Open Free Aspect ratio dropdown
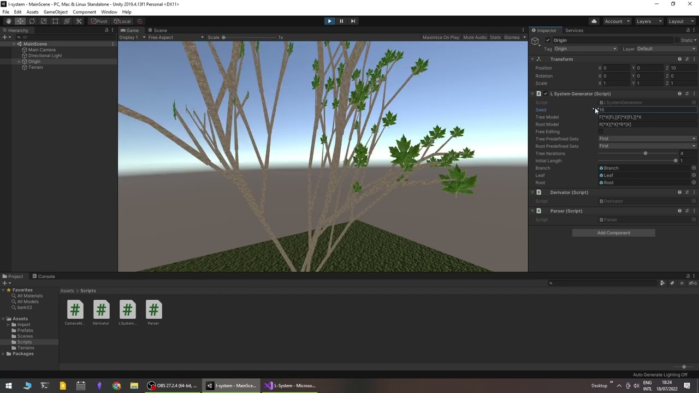 176,38
